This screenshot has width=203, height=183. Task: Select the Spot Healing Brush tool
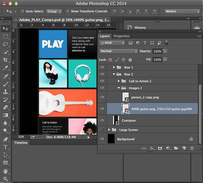tap(5, 76)
